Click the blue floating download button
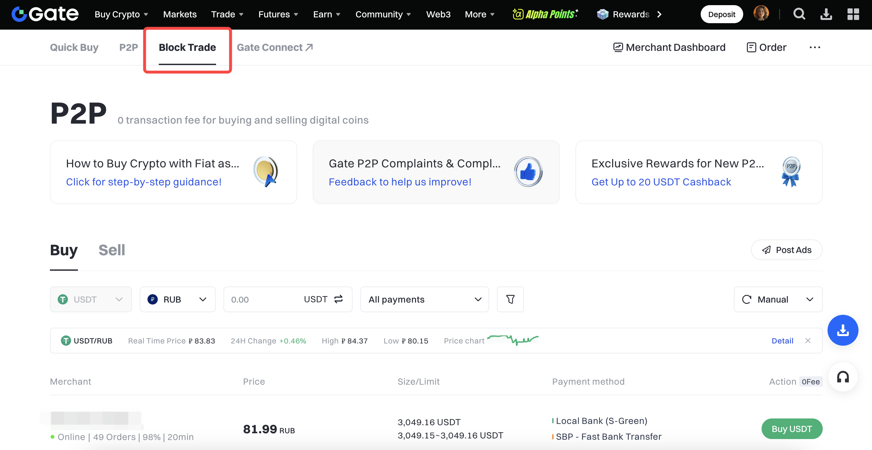This screenshot has height=450, width=872. pos(843,330)
